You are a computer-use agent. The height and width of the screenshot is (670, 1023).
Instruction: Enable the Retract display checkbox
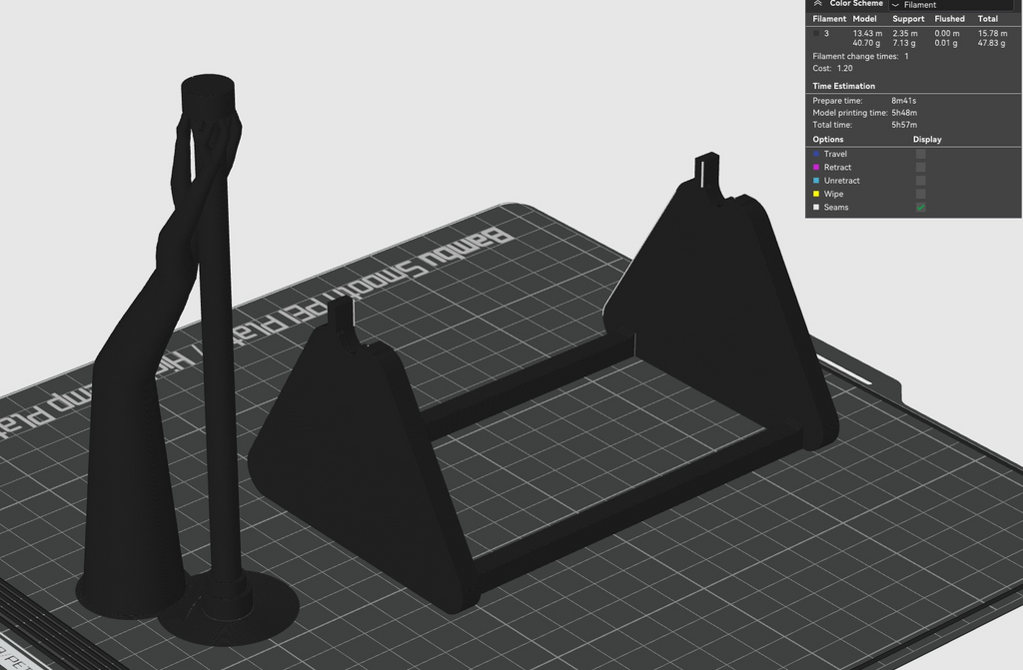coord(920,167)
